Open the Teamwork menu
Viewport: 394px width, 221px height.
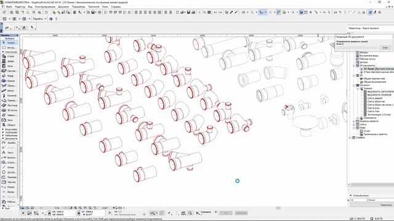94,7
